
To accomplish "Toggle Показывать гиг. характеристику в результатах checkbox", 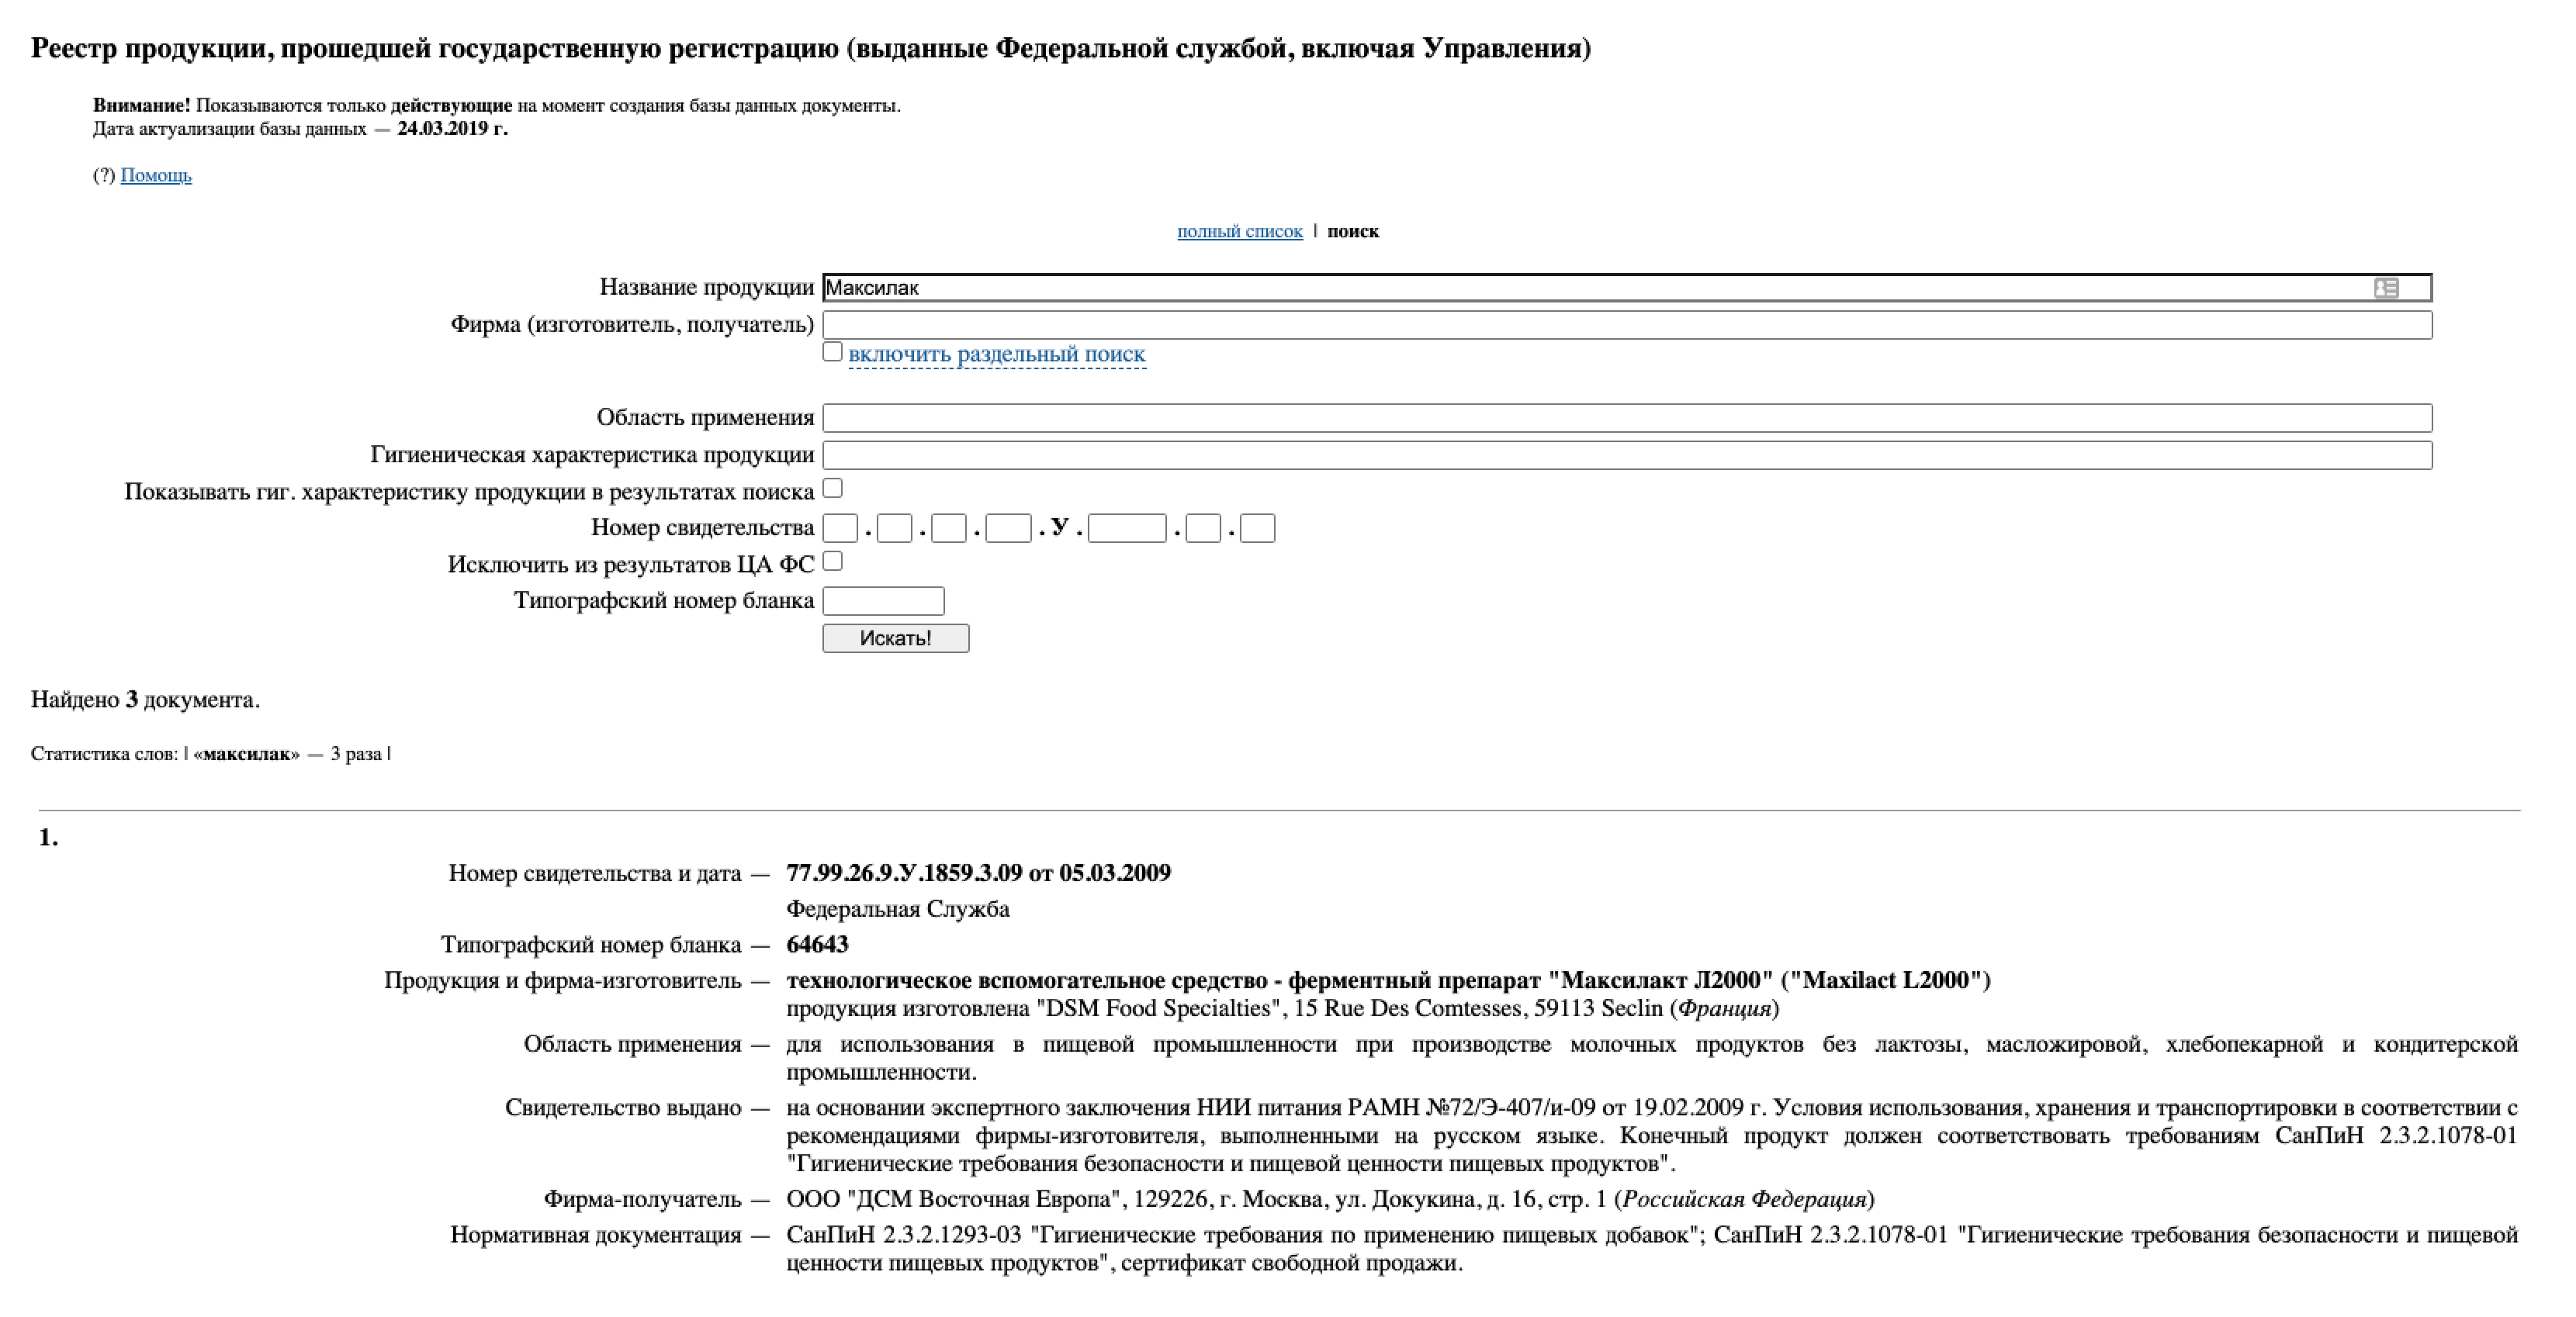I will [832, 488].
